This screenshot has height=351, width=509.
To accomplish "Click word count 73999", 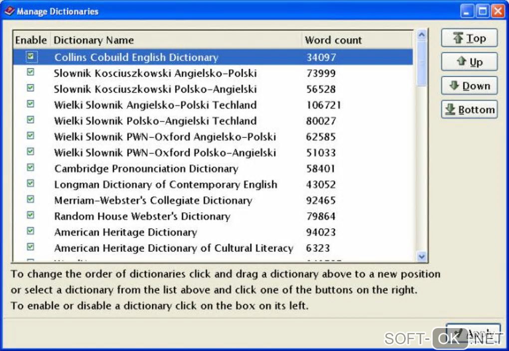I will tap(321, 73).
